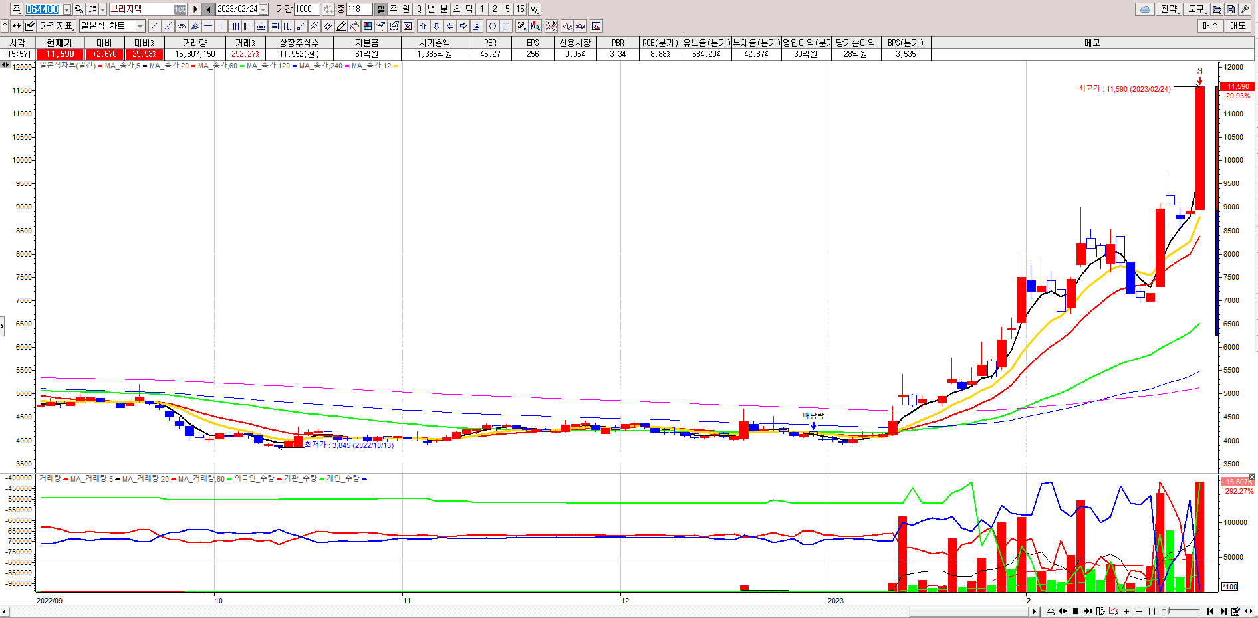This screenshot has width=1258, height=618.
Task: Click the down arrow marker tool
Action: point(436,26)
